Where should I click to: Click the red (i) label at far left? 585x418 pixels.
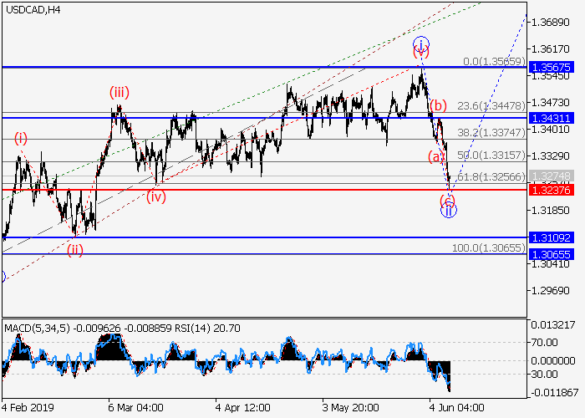coord(19,138)
